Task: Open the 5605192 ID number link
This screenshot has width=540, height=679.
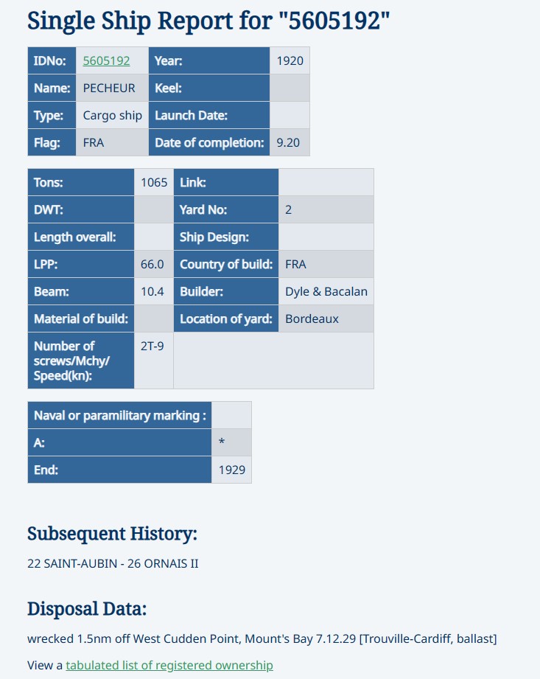Action: [x=106, y=60]
